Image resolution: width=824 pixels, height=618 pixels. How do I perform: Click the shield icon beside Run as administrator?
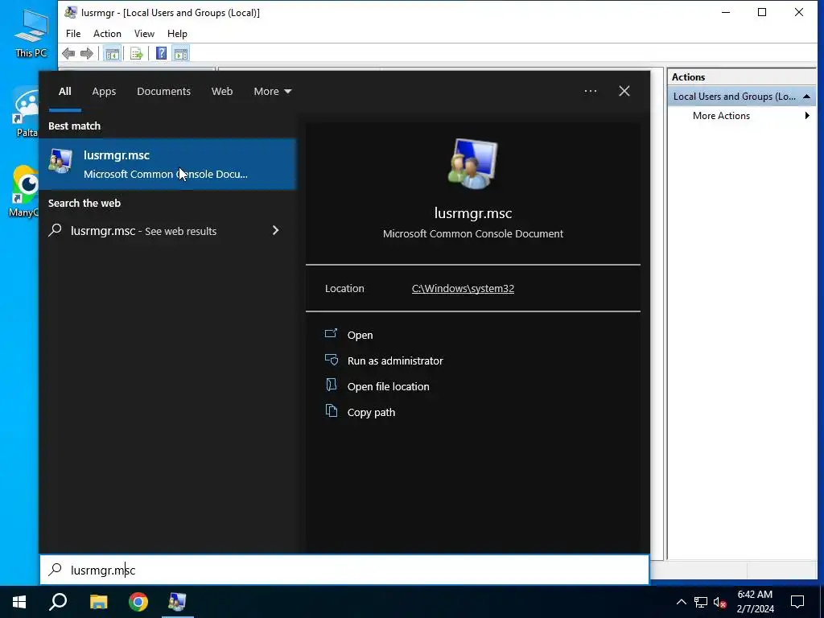(x=331, y=360)
